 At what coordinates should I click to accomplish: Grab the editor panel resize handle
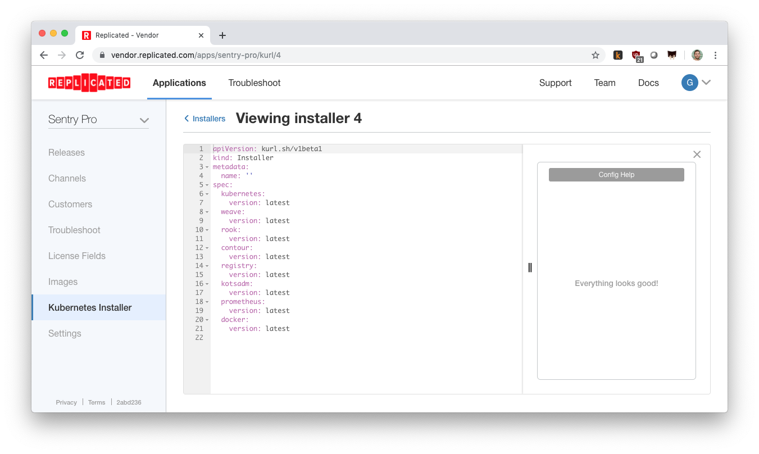pyautogui.click(x=530, y=267)
